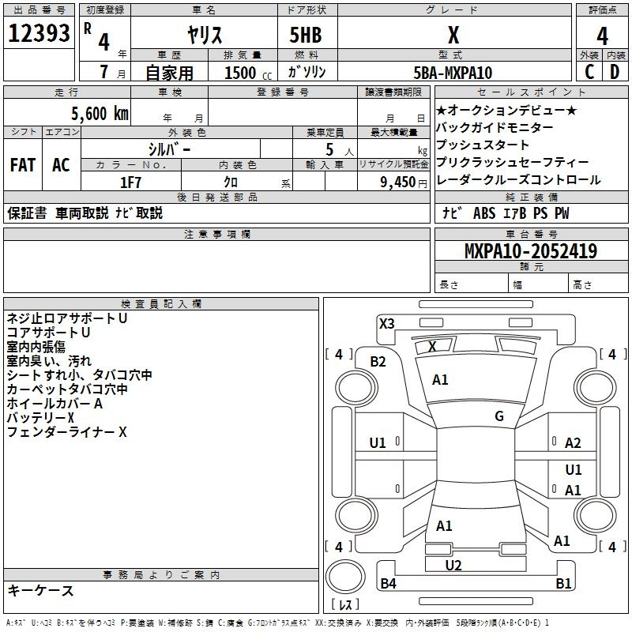Select the U2 mark on rear

453,565
